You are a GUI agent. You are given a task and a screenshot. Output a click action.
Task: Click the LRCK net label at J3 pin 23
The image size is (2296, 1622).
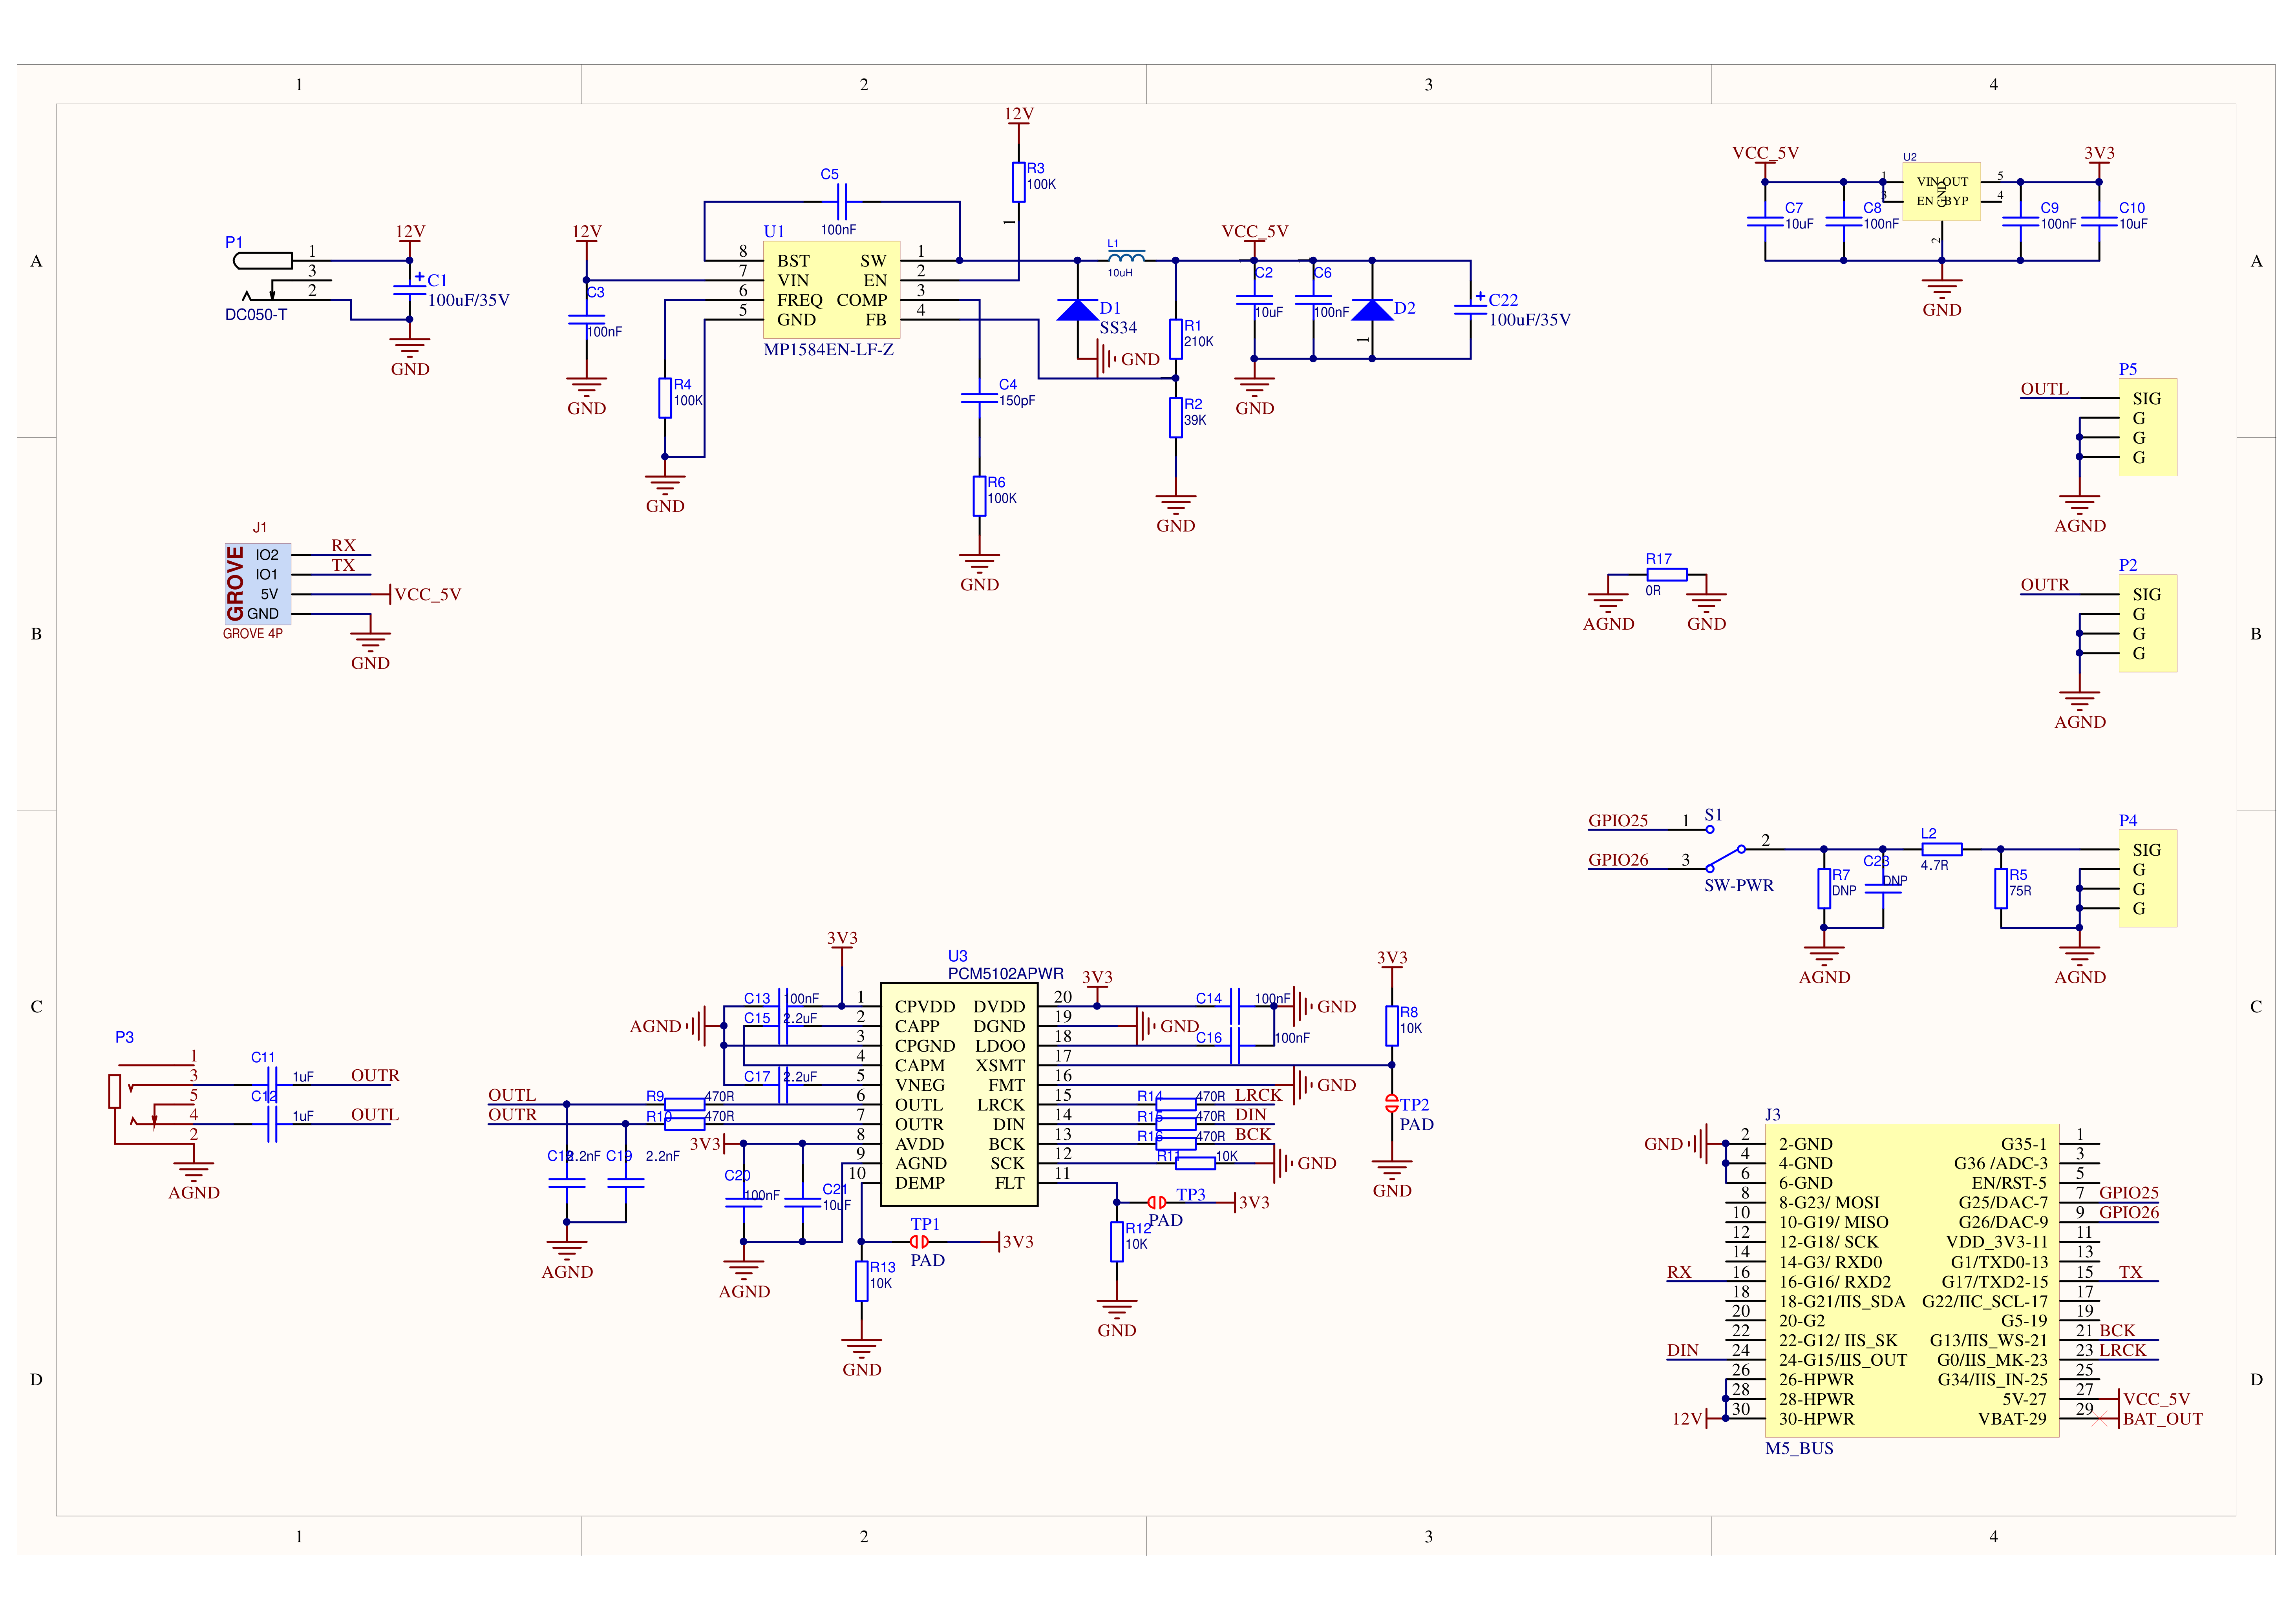2122,1350
